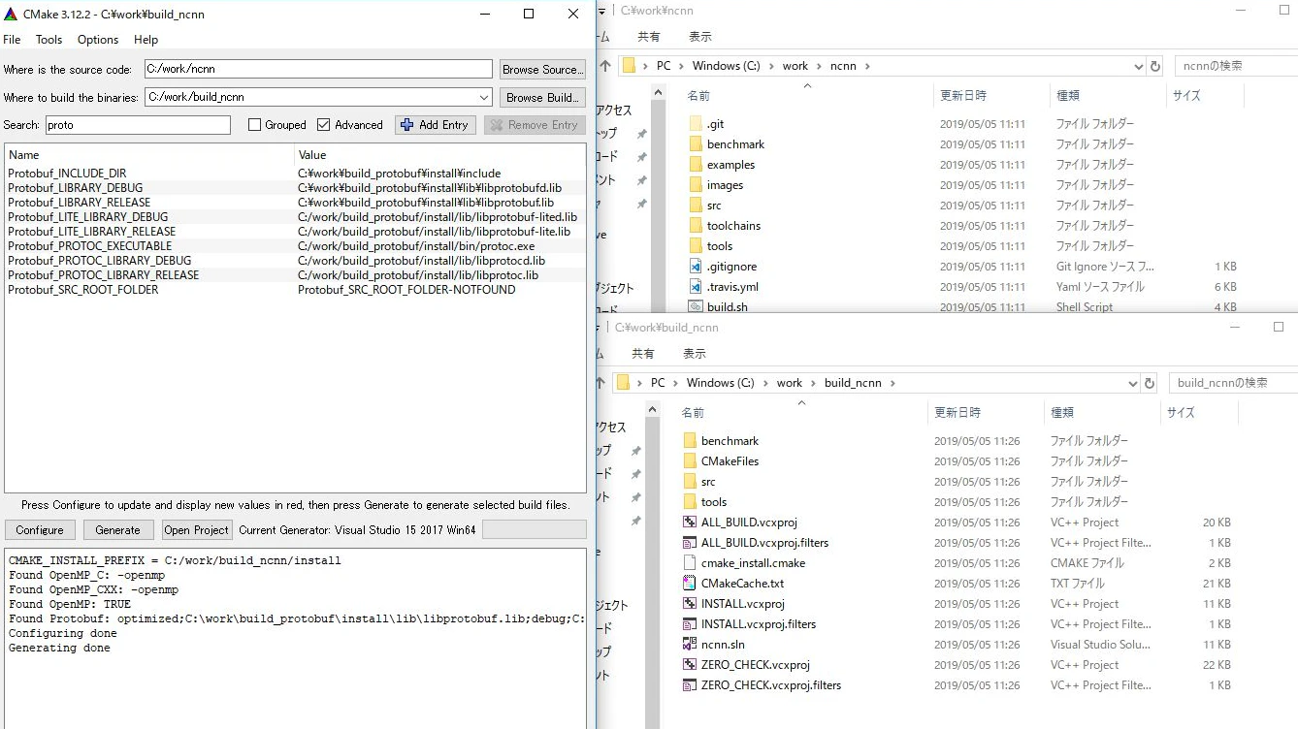Refresh the build_ncnn Explorer window
1298x729 pixels.
click(x=1149, y=383)
